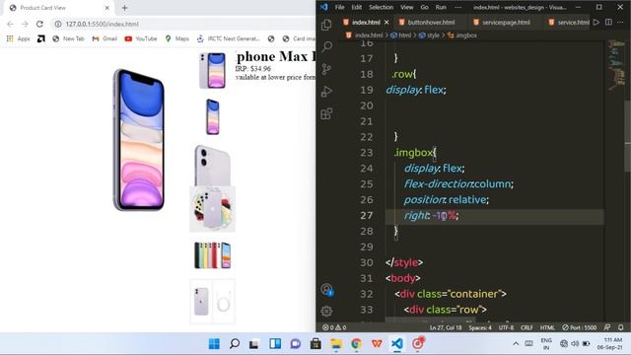Click HTML language mode in status bar
This screenshot has height=355, width=631.
pos(547,327)
